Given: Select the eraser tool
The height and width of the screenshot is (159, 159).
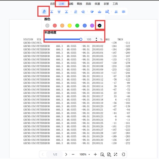Looking at the screenshot, I should (x=83, y=12).
